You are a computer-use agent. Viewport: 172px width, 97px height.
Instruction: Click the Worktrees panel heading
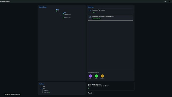point(91,7)
